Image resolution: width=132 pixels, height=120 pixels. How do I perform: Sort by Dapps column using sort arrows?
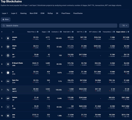[x=47, y=32]
